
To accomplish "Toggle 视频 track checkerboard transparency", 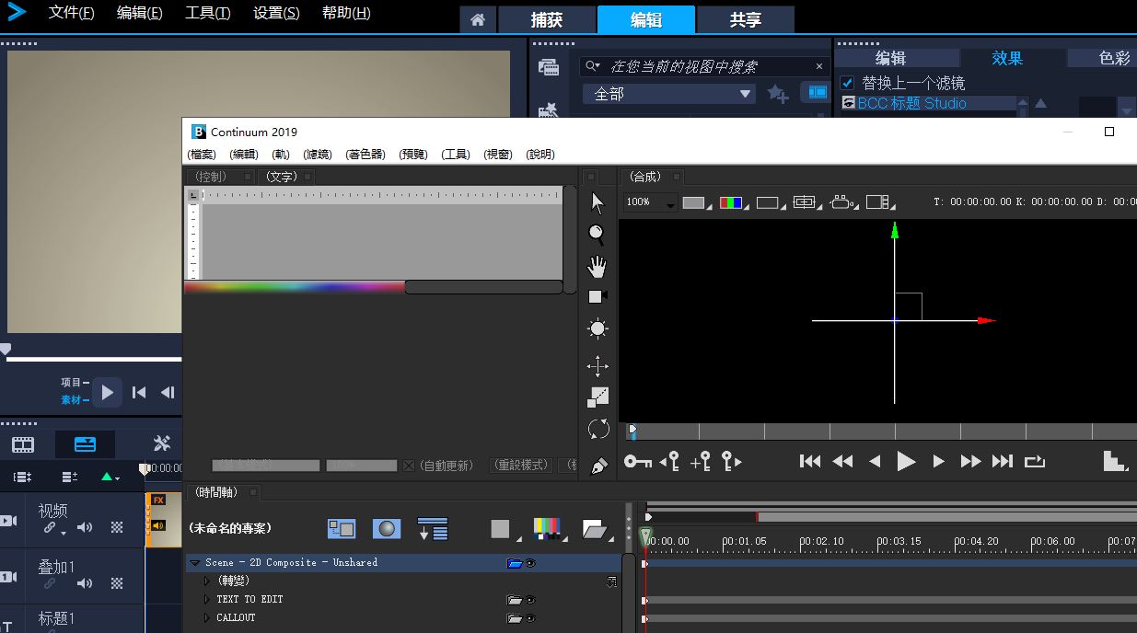I will (x=117, y=527).
